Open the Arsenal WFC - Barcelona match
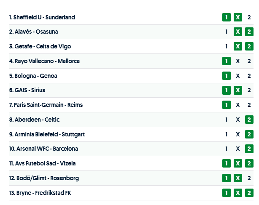 click(43, 149)
